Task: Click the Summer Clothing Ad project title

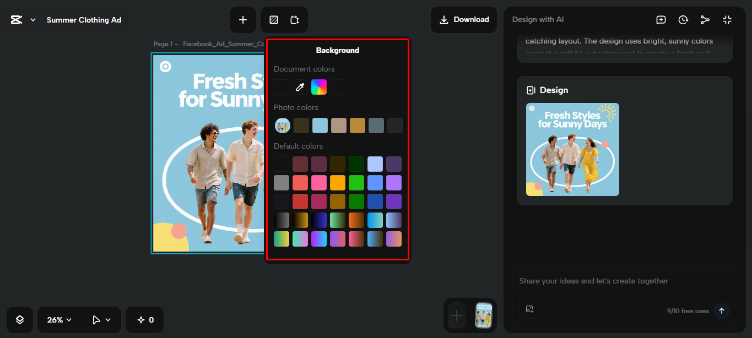Action: [x=84, y=20]
